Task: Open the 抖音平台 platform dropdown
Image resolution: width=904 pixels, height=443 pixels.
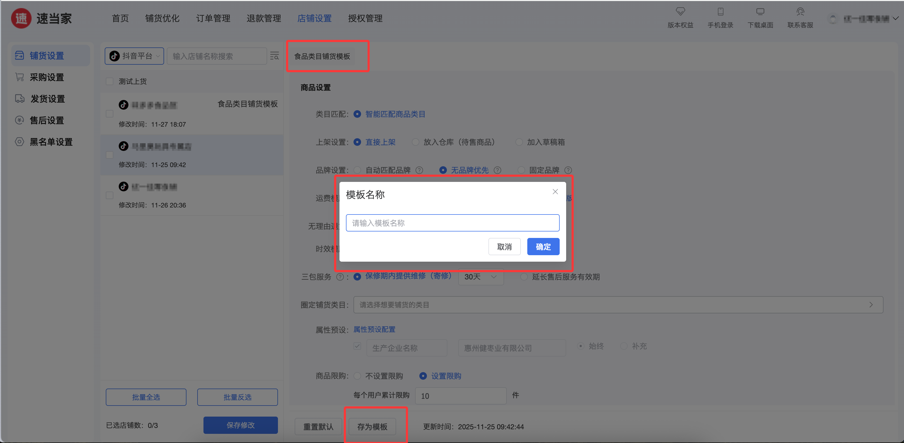Action: pyautogui.click(x=134, y=56)
